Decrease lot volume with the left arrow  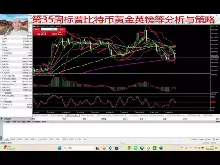click(42, 29)
